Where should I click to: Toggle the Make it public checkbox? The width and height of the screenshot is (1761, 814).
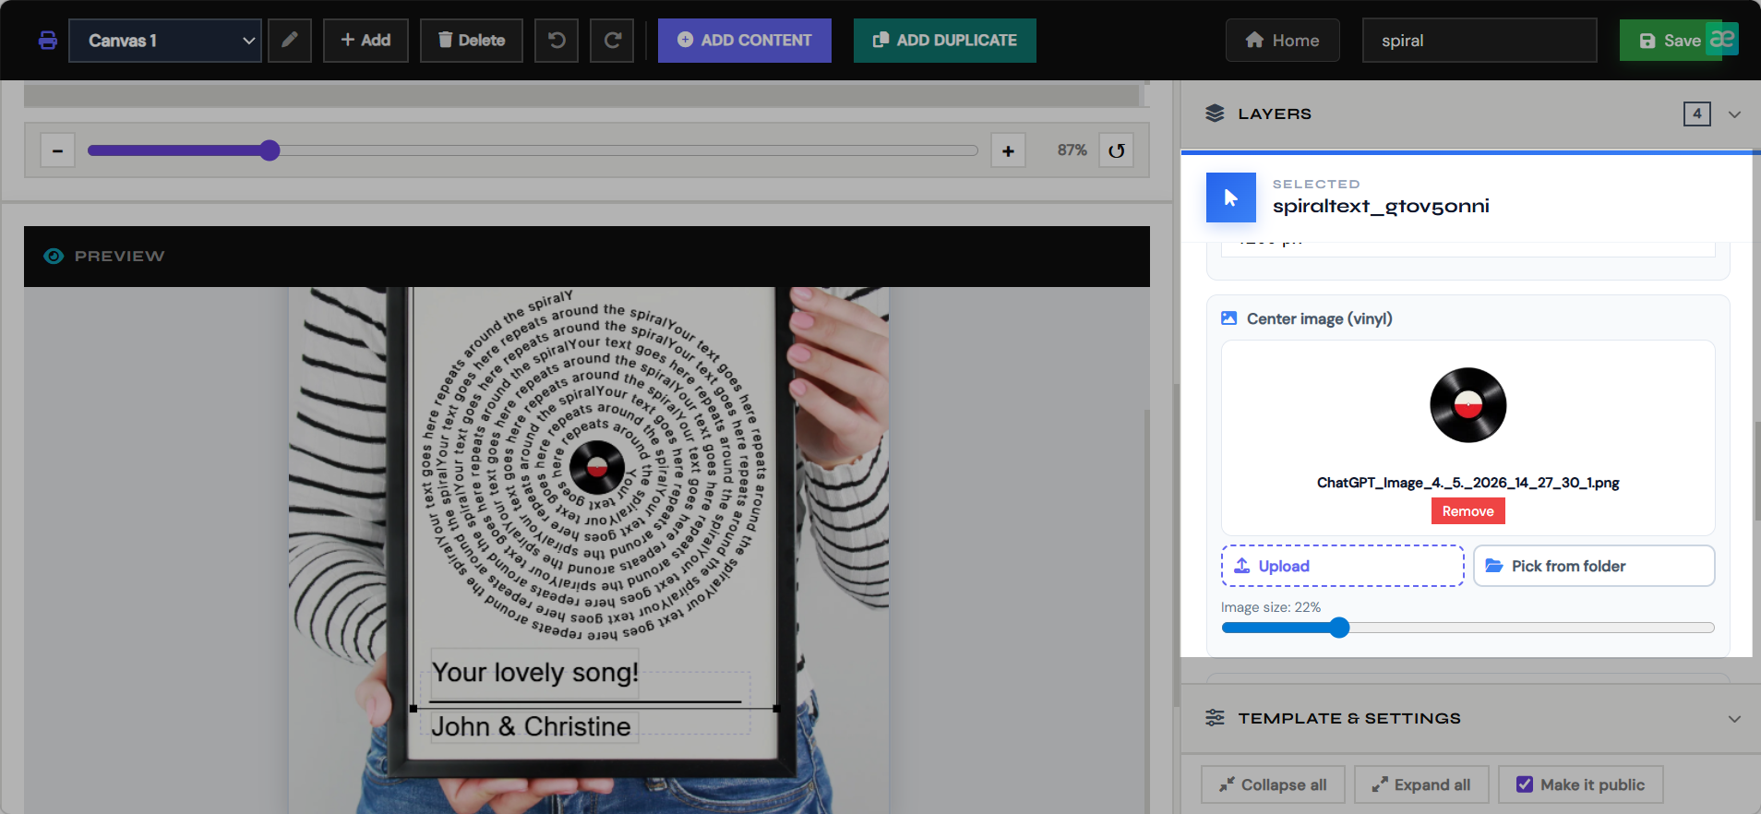(1525, 784)
